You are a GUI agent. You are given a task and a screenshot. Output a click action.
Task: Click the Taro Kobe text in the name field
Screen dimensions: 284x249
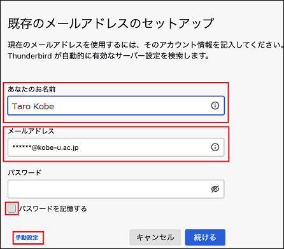click(33, 106)
